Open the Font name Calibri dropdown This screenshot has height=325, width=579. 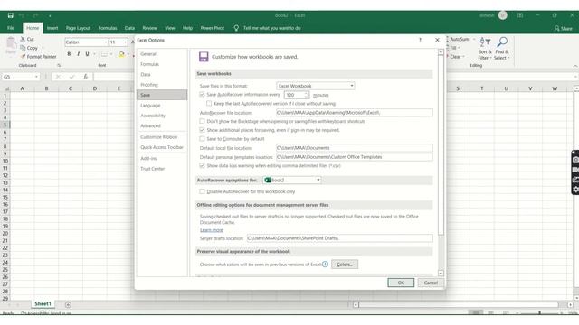point(105,42)
